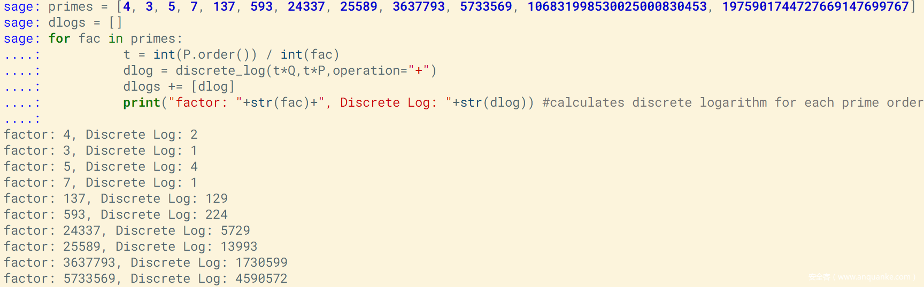Image resolution: width=924 pixels, height=287 pixels.
Task: Click output value 1730599
Action: coord(261,263)
